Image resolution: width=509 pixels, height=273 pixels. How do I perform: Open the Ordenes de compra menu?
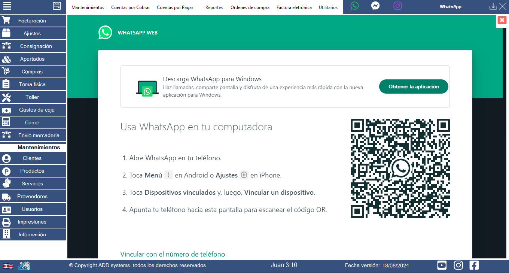(250, 7)
